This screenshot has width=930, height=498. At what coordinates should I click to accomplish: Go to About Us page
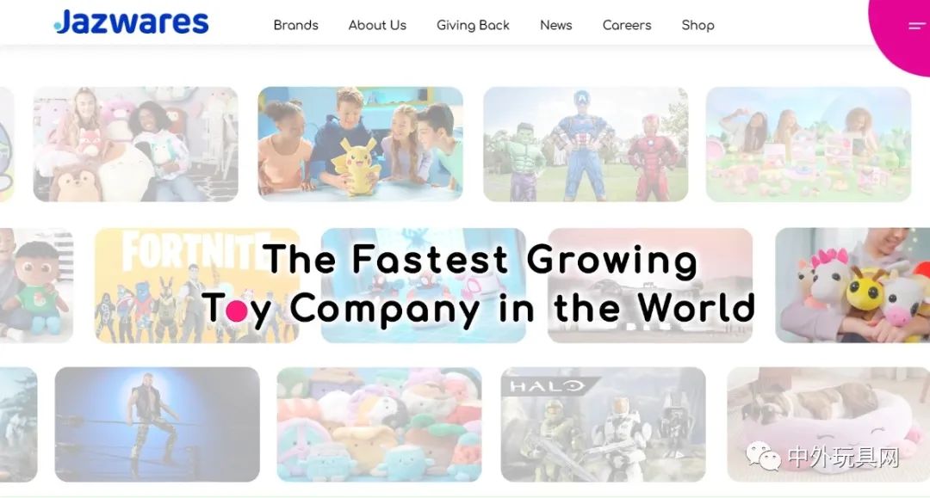(377, 26)
